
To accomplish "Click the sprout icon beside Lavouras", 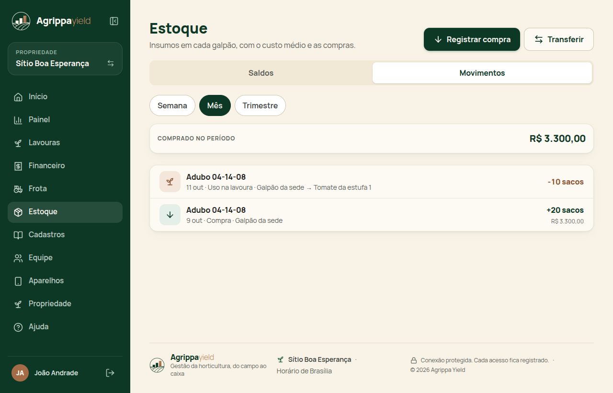I will point(18,143).
